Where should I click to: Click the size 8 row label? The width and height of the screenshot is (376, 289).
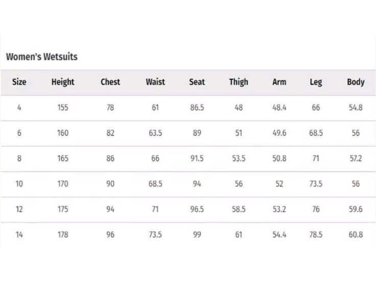19,158
